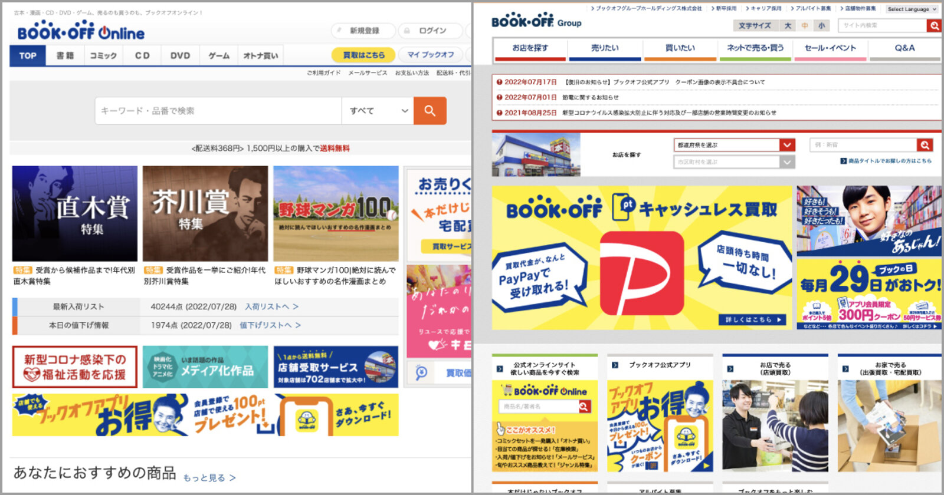The image size is (944, 495).
Task: Click 詳しくはこちら button on PayPay banner
Action: pyautogui.click(x=752, y=319)
